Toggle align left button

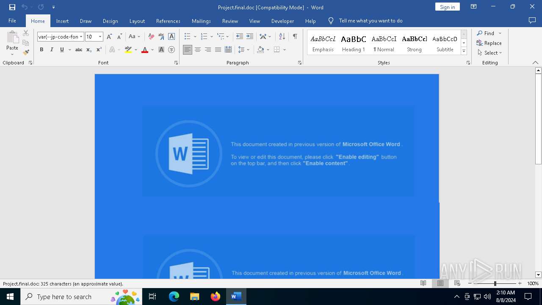click(188, 50)
